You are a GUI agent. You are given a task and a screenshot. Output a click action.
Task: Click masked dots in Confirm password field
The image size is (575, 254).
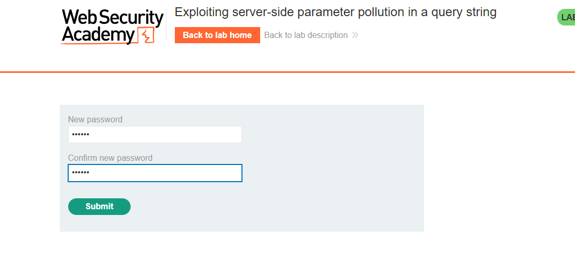click(81, 173)
